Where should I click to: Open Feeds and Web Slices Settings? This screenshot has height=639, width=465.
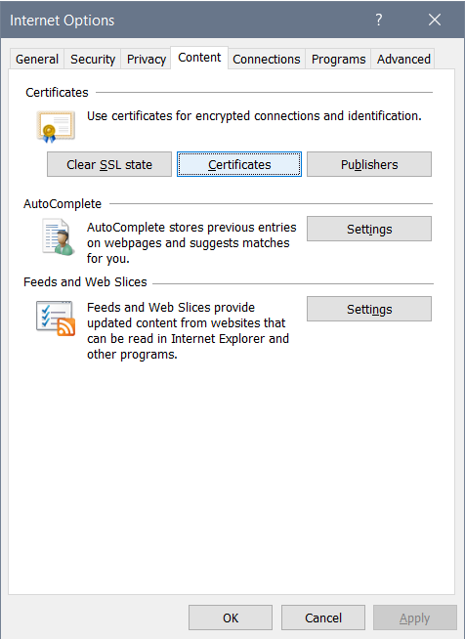pyautogui.click(x=369, y=309)
